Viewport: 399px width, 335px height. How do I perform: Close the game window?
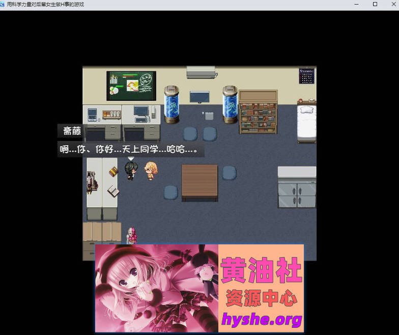[x=393, y=4]
